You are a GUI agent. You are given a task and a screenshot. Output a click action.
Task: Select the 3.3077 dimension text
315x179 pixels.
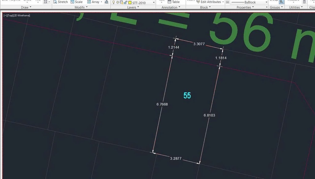[x=199, y=44]
